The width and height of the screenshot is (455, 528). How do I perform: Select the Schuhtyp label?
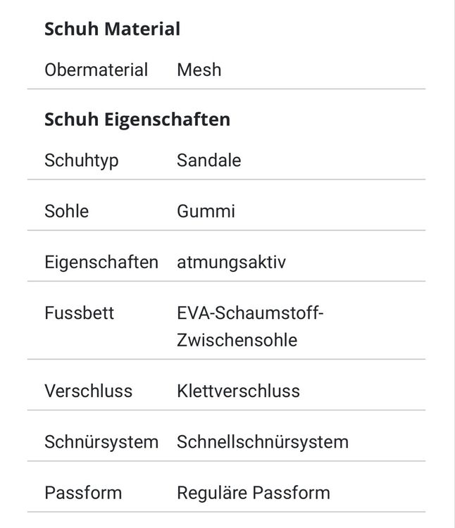tap(82, 161)
